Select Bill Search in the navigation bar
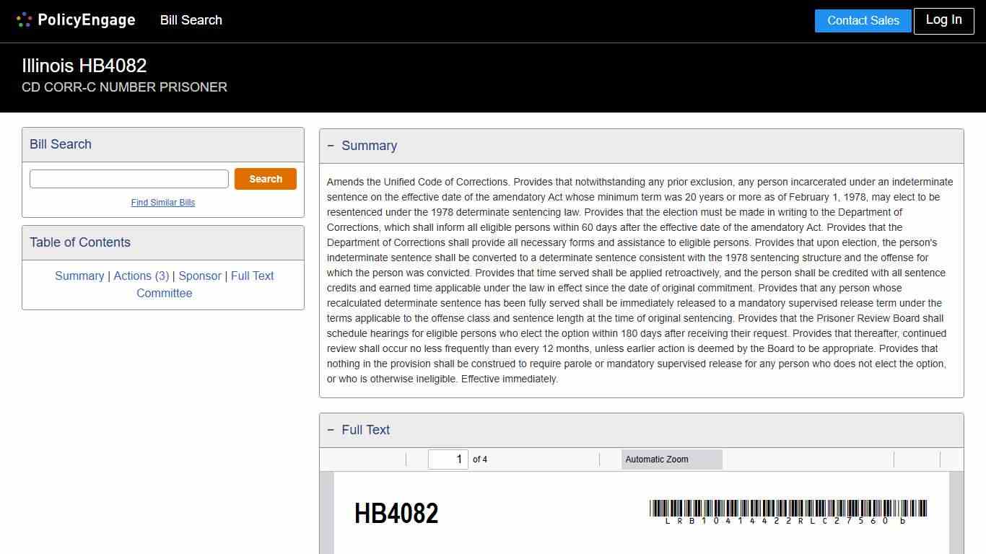Image resolution: width=986 pixels, height=554 pixels. click(x=191, y=20)
